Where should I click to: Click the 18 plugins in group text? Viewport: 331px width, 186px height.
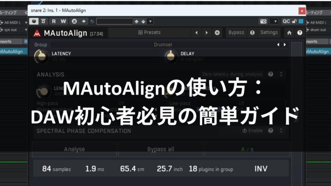coord(211,169)
